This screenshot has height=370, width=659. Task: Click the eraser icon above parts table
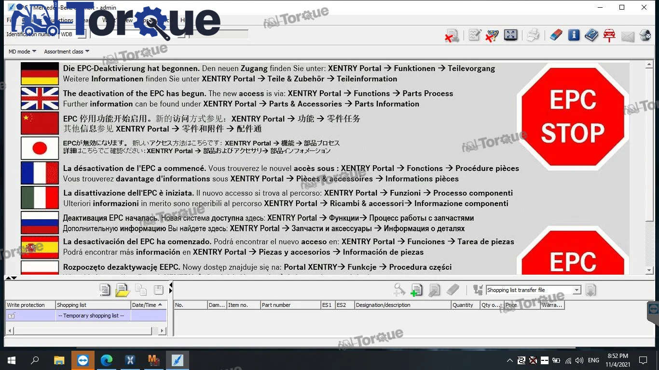(x=453, y=290)
